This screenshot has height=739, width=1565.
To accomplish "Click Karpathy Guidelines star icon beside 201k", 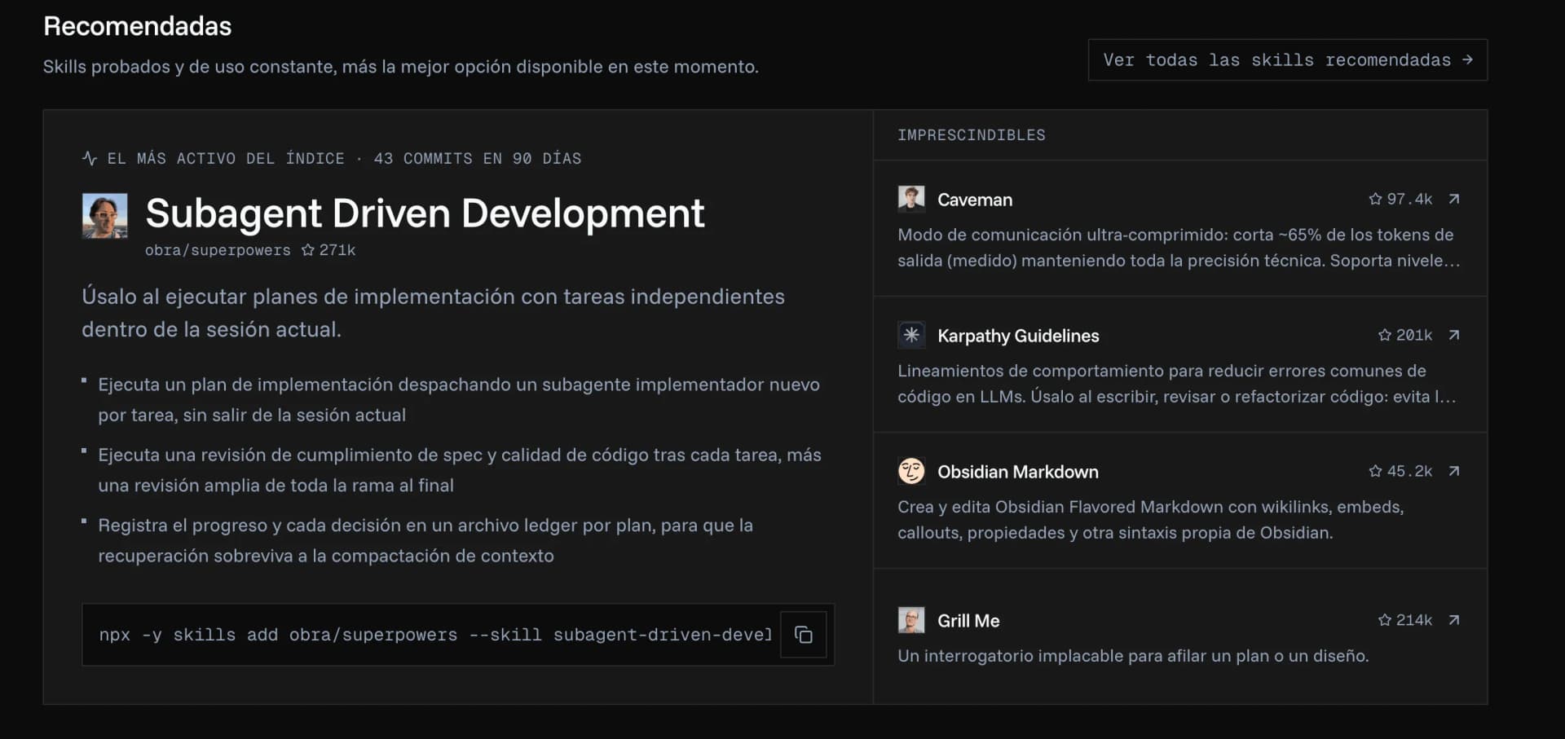I will tap(1384, 335).
